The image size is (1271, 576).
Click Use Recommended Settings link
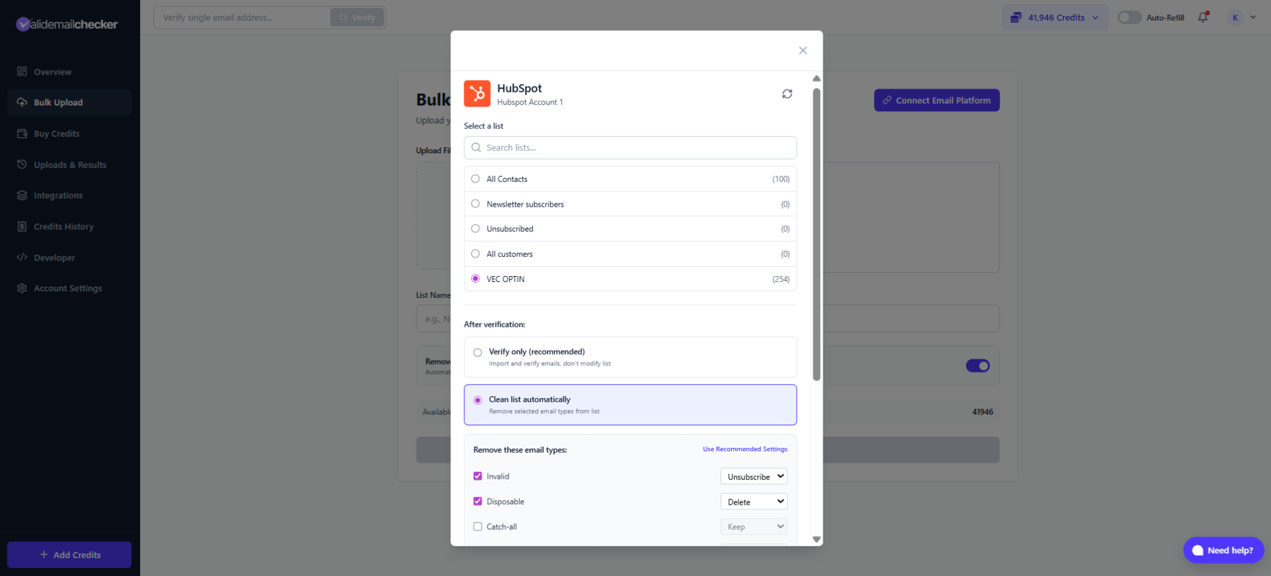point(745,449)
